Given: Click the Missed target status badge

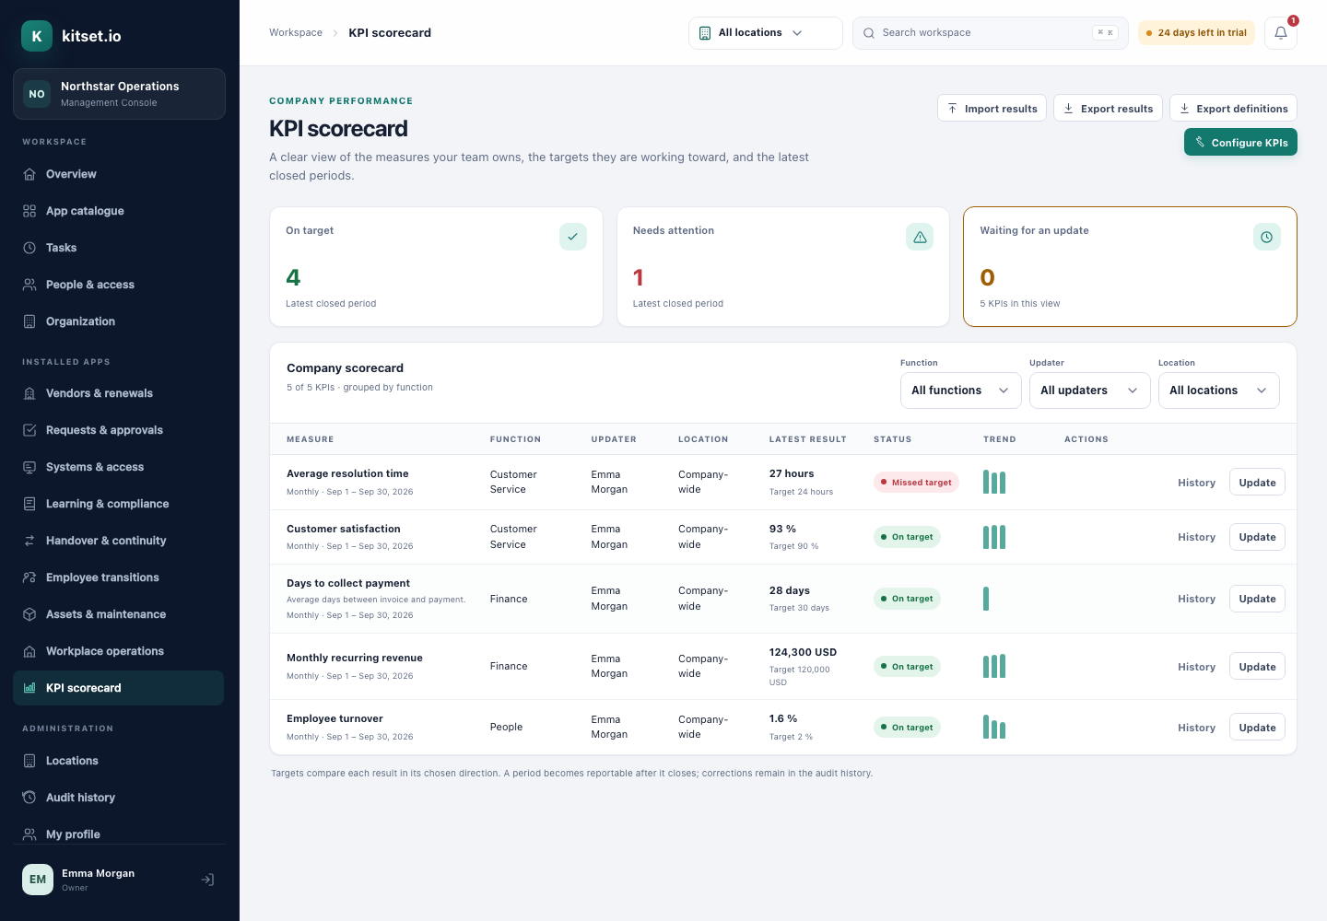Looking at the screenshot, I should 916,483.
